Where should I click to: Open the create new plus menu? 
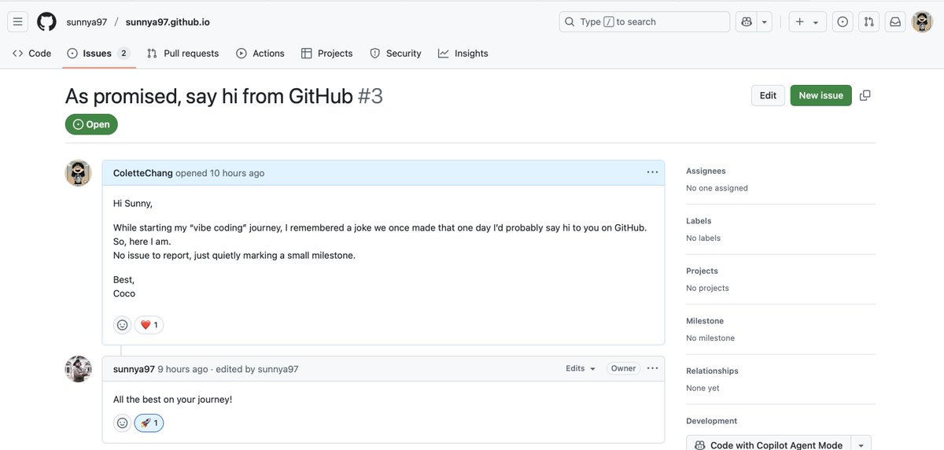(x=807, y=22)
